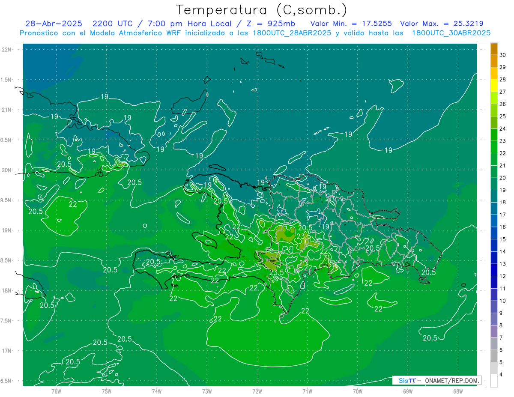Click the title 'Temperatura (C,somb.)'

click(261, 10)
